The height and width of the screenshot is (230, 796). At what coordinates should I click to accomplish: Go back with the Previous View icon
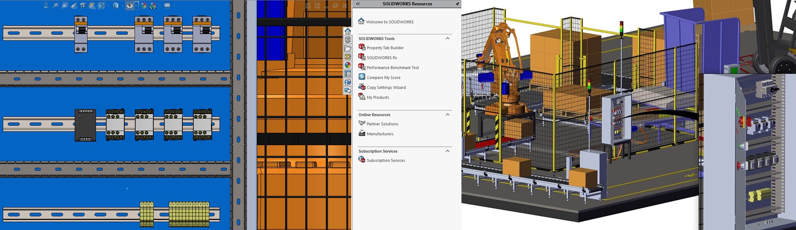tap(74, 6)
